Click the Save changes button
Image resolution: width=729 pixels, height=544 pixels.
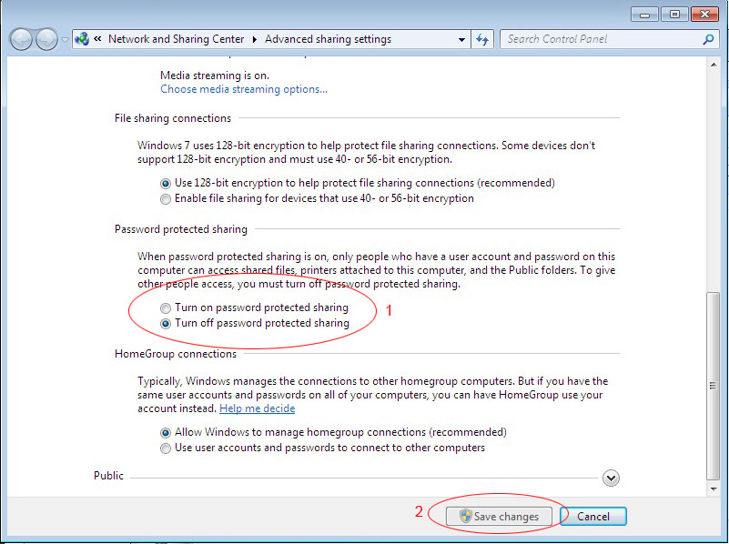pyautogui.click(x=500, y=516)
